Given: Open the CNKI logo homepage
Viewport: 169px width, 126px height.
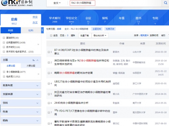Looking at the screenshot, I should click(17, 3).
